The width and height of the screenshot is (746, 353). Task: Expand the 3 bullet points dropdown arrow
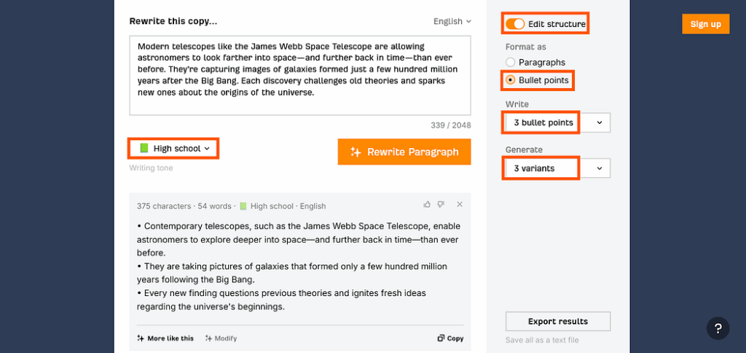(600, 123)
